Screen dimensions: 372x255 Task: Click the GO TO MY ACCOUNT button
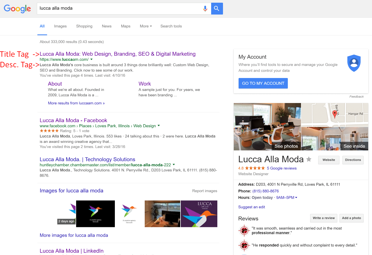[x=263, y=83]
